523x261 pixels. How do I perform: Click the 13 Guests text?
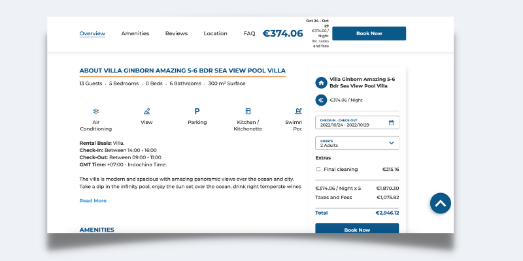tap(91, 84)
